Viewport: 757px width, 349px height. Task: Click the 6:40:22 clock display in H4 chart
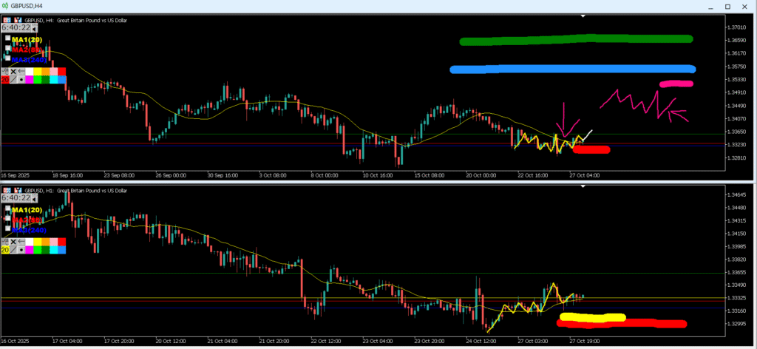16,28
